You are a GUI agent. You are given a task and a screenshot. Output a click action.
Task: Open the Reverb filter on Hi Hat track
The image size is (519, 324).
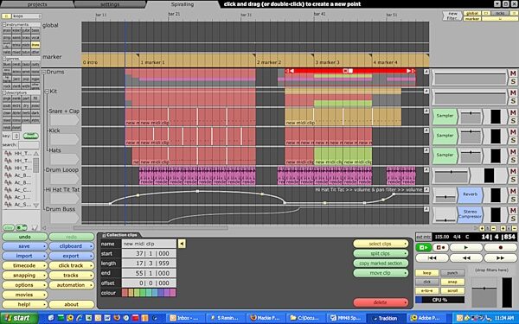[x=470, y=194]
